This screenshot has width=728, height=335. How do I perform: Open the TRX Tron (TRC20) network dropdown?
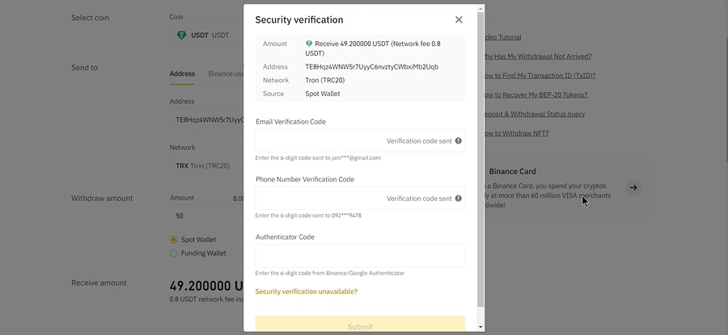tap(206, 165)
